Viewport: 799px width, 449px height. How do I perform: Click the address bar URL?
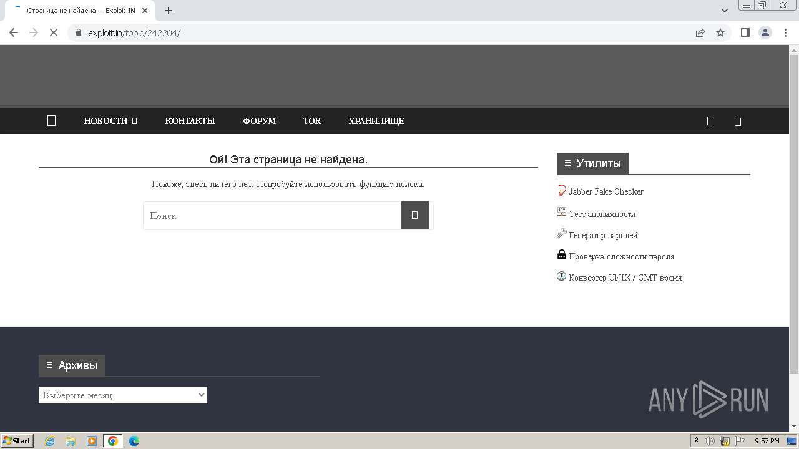134,32
